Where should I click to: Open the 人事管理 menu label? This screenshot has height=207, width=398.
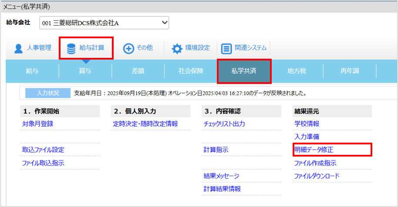[39, 48]
